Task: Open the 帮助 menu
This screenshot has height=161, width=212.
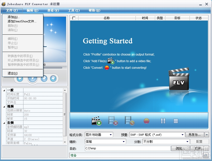Action: click(95, 10)
